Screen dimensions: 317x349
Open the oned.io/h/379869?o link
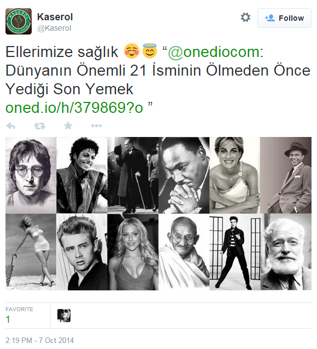point(74,107)
